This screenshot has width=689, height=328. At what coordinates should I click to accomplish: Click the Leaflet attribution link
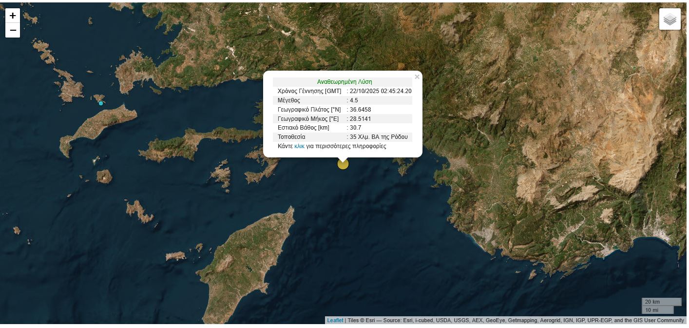[x=335, y=320]
